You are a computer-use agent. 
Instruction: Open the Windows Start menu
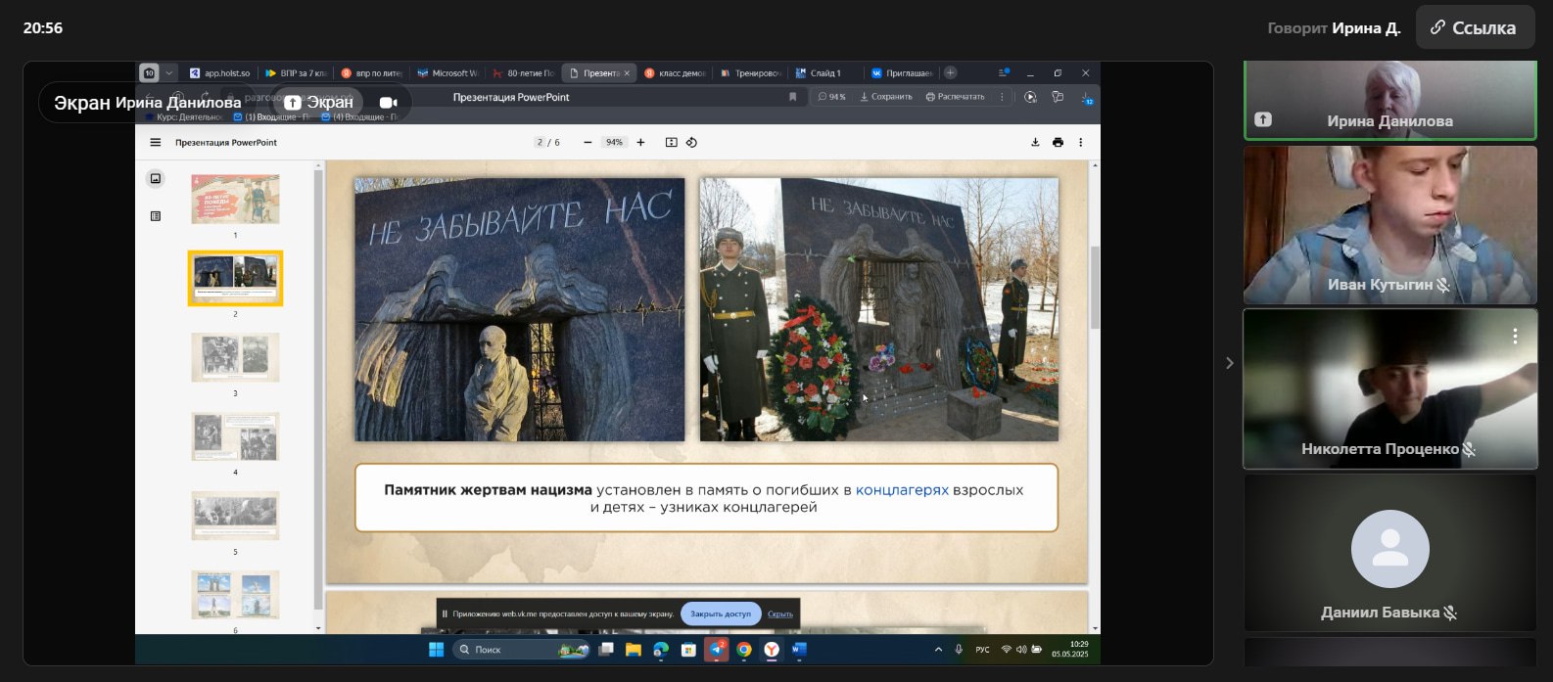(437, 650)
